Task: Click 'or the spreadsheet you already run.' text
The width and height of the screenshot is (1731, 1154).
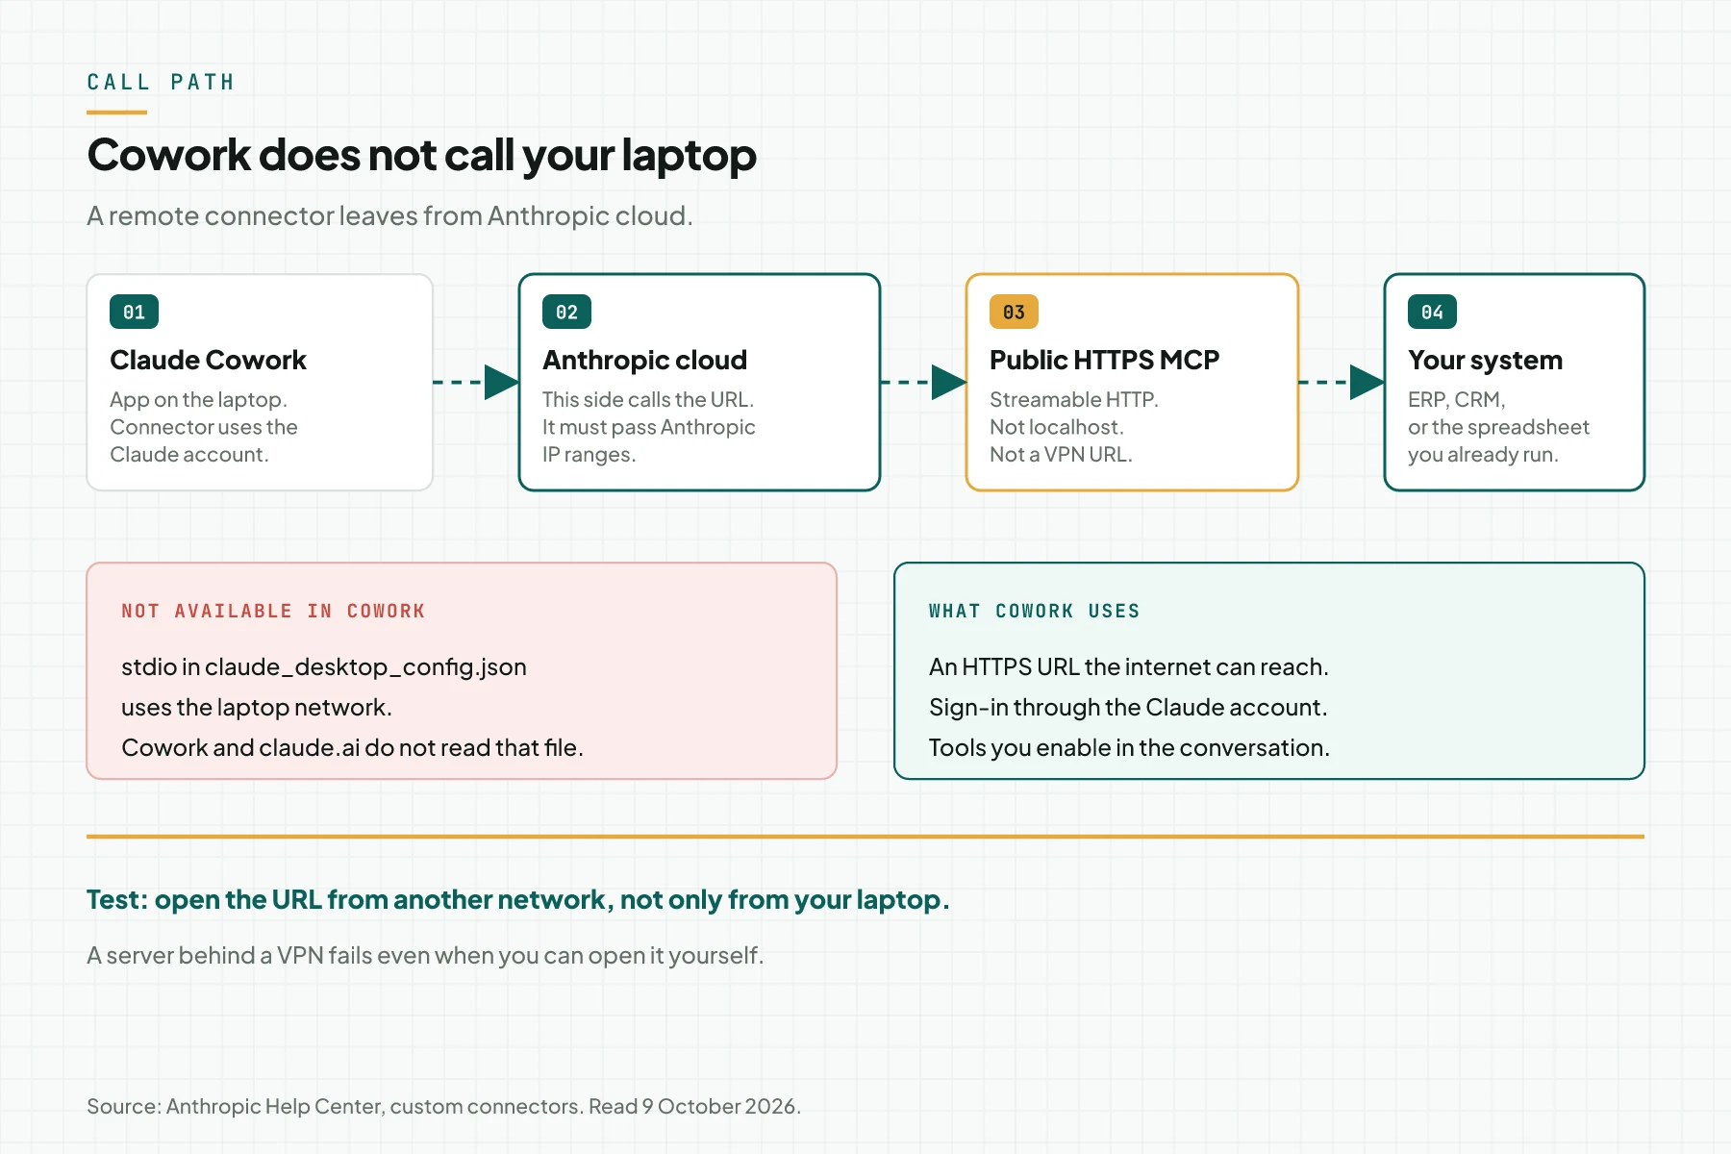Action: click(1498, 440)
